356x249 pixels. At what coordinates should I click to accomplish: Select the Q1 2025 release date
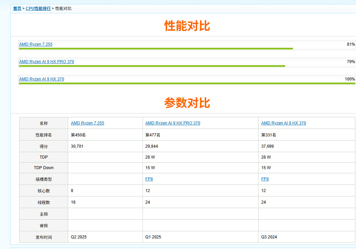[x=153, y=237]
